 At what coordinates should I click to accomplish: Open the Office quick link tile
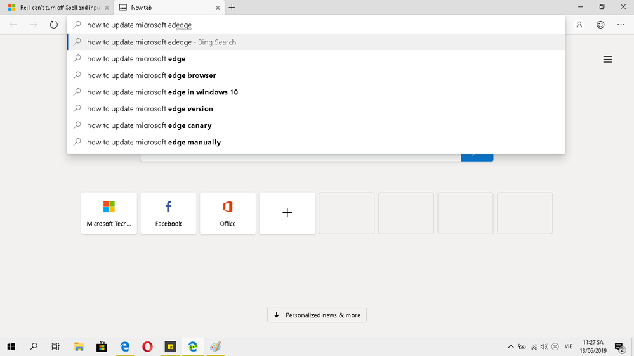tap(228, 213)
